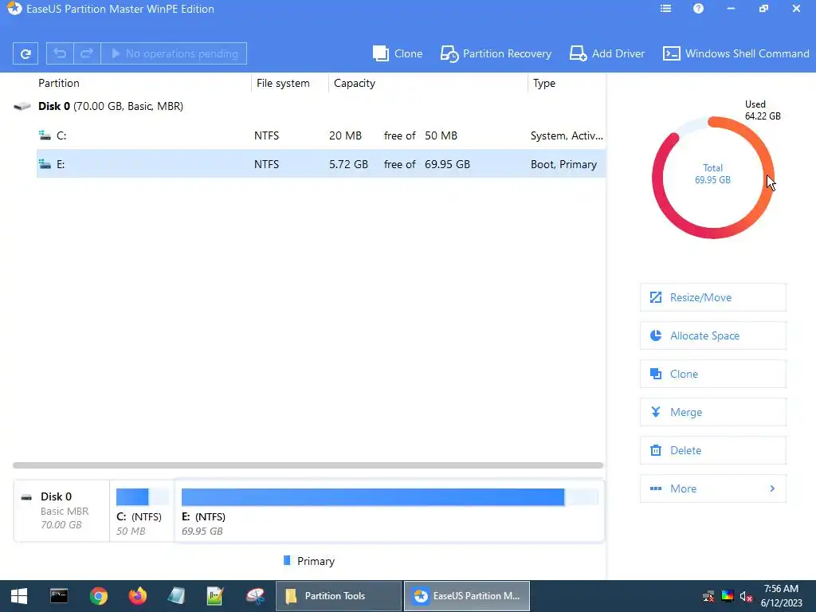Click the Resize/Move button

(713, 298)
